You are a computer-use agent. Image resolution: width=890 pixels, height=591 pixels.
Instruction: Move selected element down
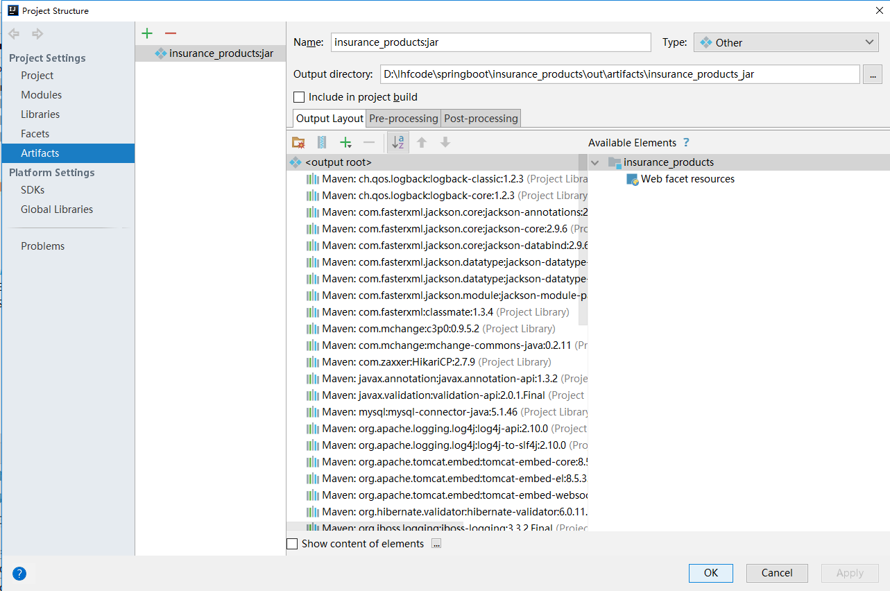[445, 142]
